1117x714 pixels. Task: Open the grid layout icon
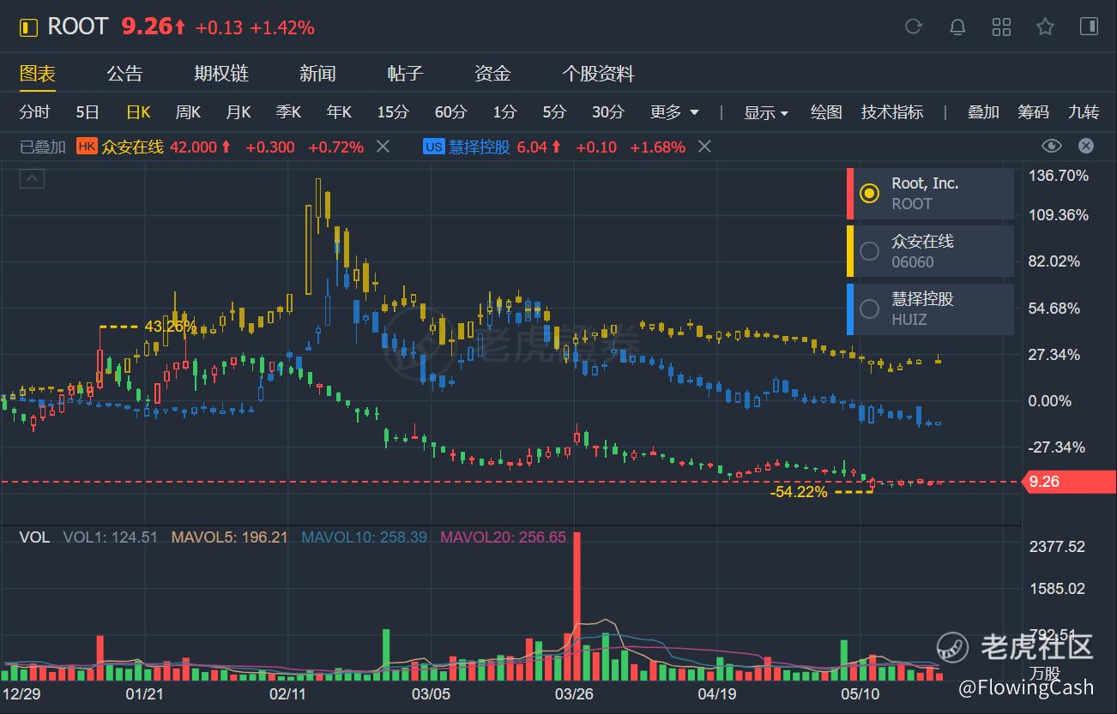[1001, 27]
